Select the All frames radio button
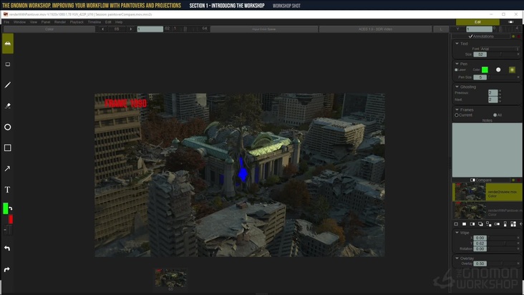524x295 pixels. (x=493, y=115)
